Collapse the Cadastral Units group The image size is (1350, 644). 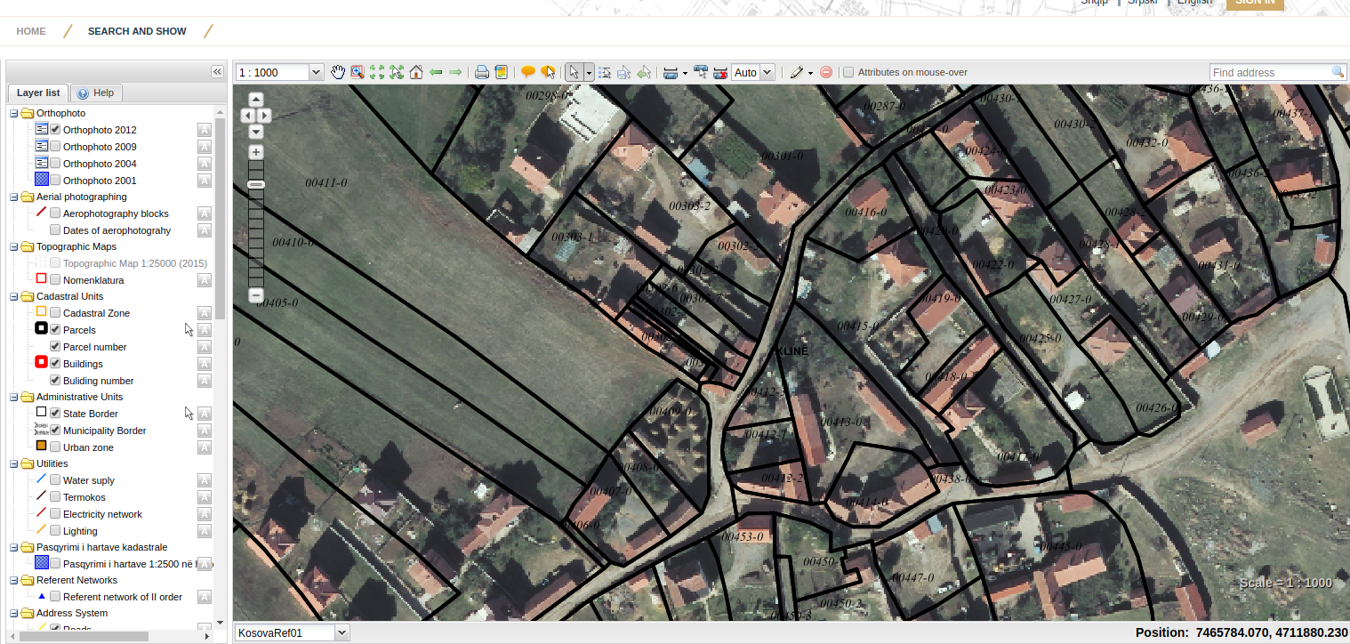click(14, 296)
